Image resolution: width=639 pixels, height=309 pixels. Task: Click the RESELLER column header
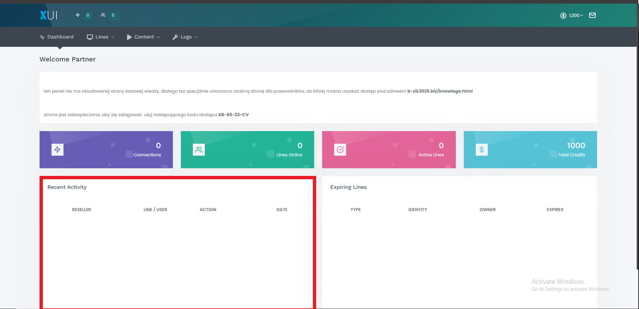click(81, 210)
